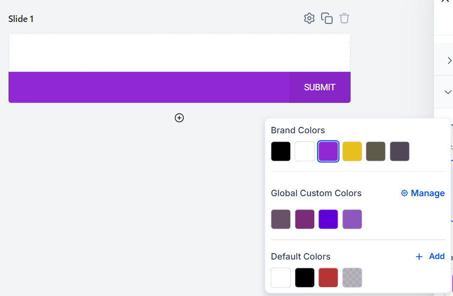Select transparent checkered default color swatch
The width and height of the screenshot is (453, 296).
[x=352, y=278]
